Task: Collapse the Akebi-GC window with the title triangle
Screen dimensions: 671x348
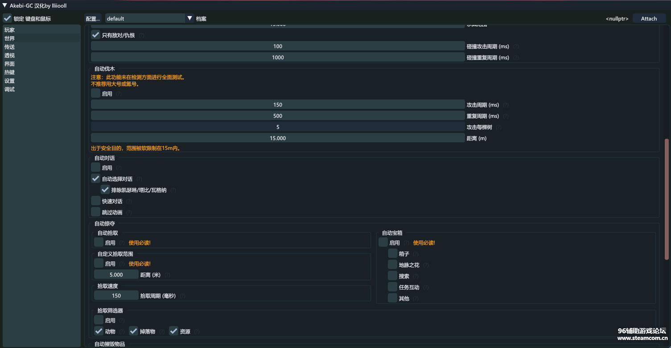Action: click(x=5, y=6)
